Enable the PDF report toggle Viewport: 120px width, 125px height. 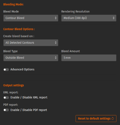click(x=6, y=110)
